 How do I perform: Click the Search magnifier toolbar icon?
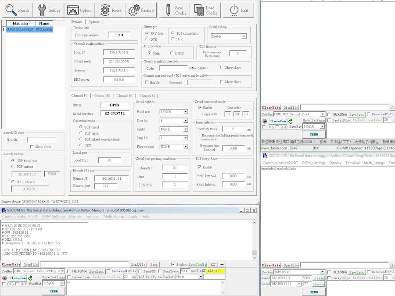11,10
